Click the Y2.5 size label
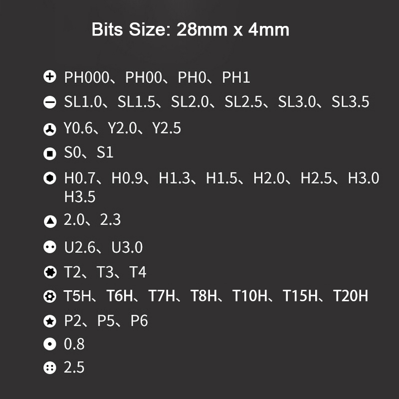The width and height of the screenshot is (399, 399). tap(166, 128)
